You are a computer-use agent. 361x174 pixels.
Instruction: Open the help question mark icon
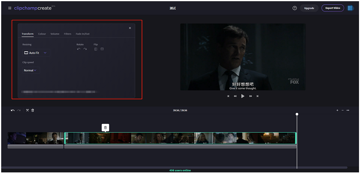[x=295, y=8]
